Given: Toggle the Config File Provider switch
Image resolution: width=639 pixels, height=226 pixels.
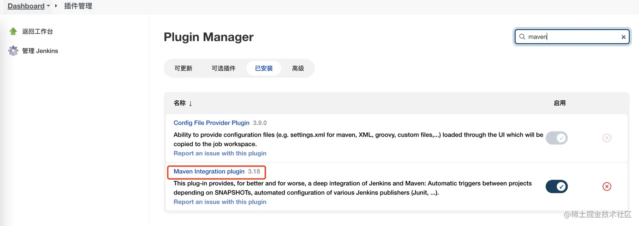Looking at the screenshot, I should [556, 138].
